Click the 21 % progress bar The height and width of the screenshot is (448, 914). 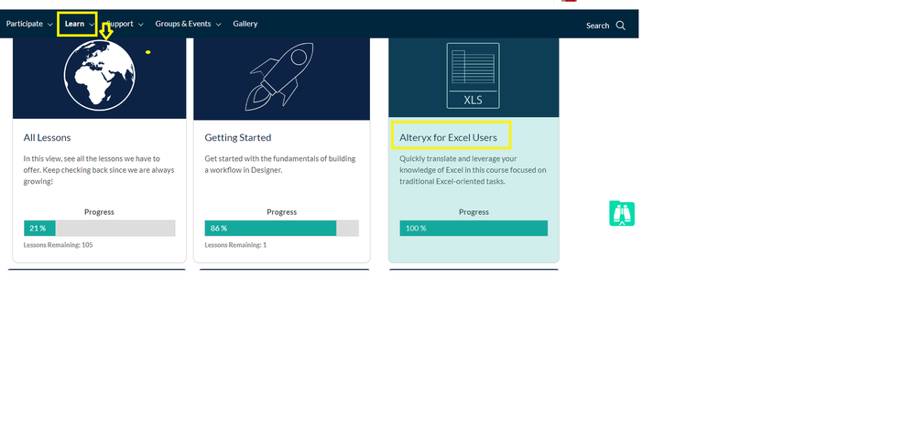click(99, 228)
